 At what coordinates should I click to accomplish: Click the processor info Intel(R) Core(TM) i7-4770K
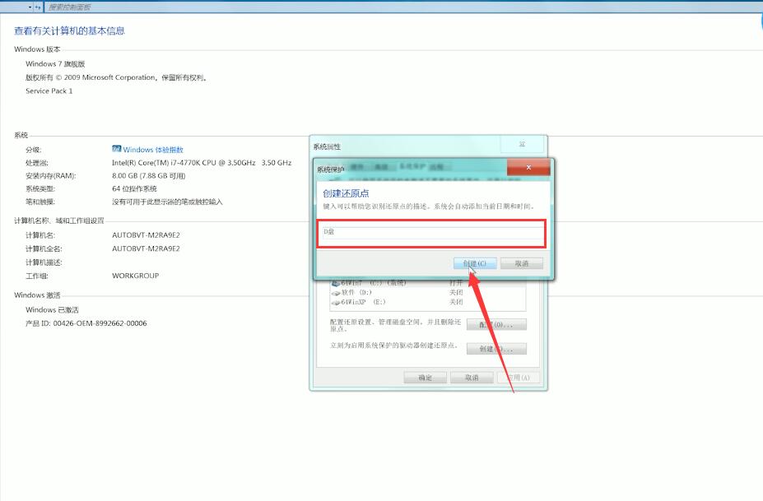(x=202, y=162)
